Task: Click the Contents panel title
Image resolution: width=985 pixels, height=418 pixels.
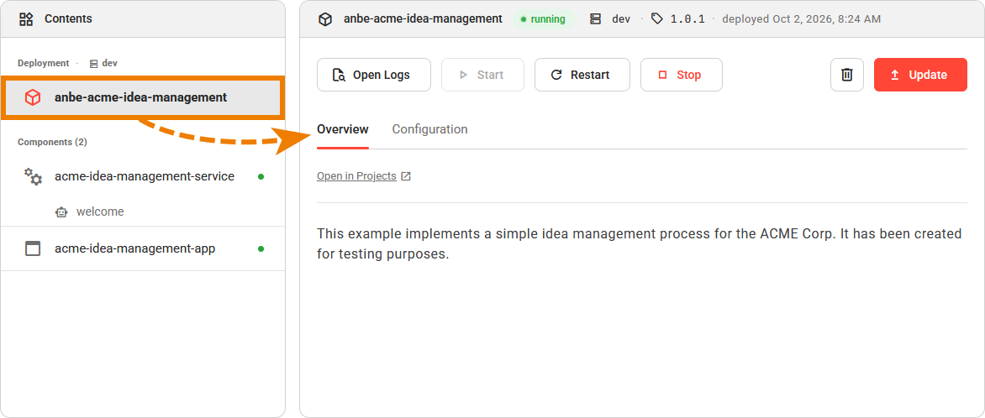Action: point(68,18)
